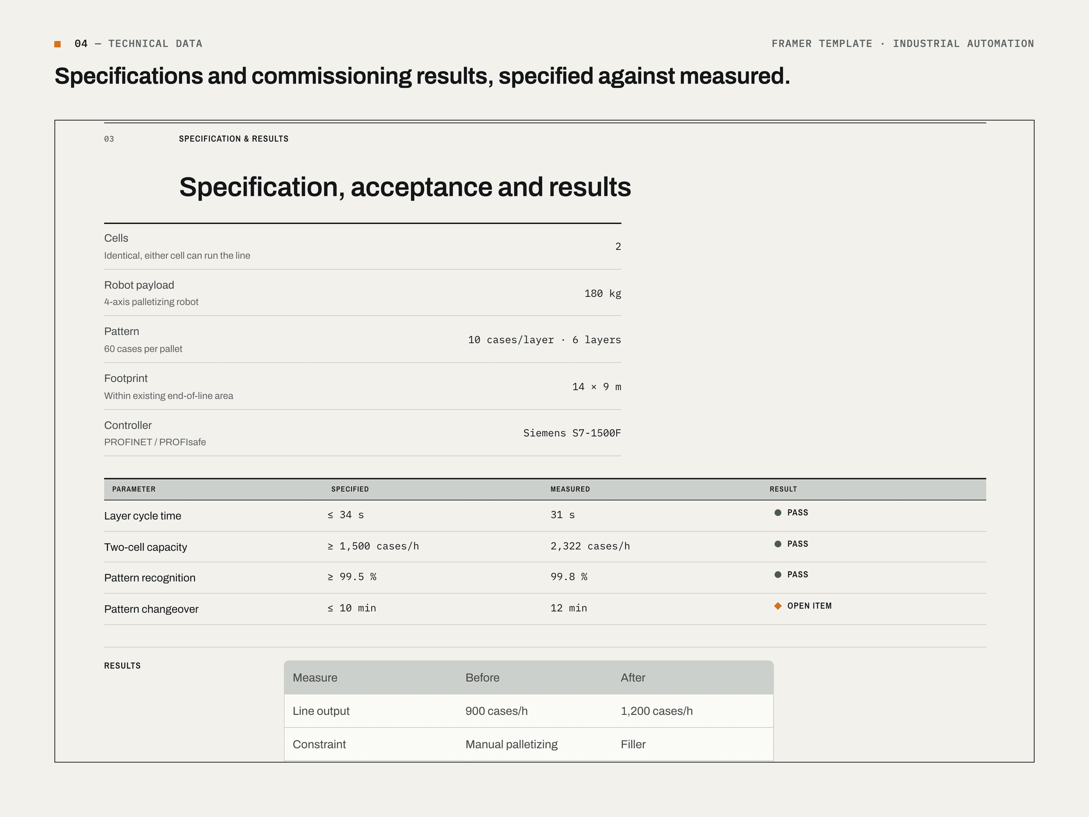Viewport: 1089px width, 817px height.
Task: Select the PARAMETER column header
Action: (x=134, y=489)
